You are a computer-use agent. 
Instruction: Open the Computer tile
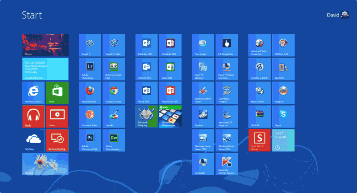(x=203, y=164)
